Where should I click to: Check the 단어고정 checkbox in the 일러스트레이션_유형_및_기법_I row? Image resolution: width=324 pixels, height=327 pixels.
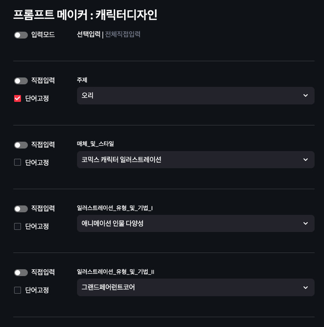(x=18, y=226)
